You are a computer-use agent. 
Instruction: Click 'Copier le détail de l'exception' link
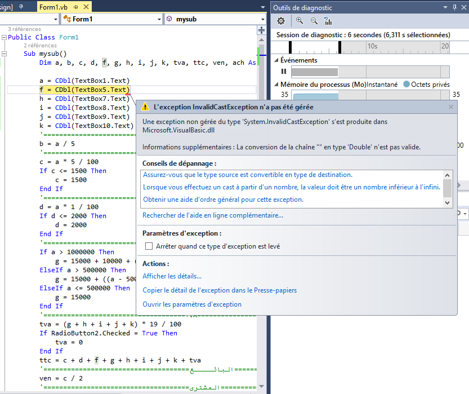(x=219, y=290)
